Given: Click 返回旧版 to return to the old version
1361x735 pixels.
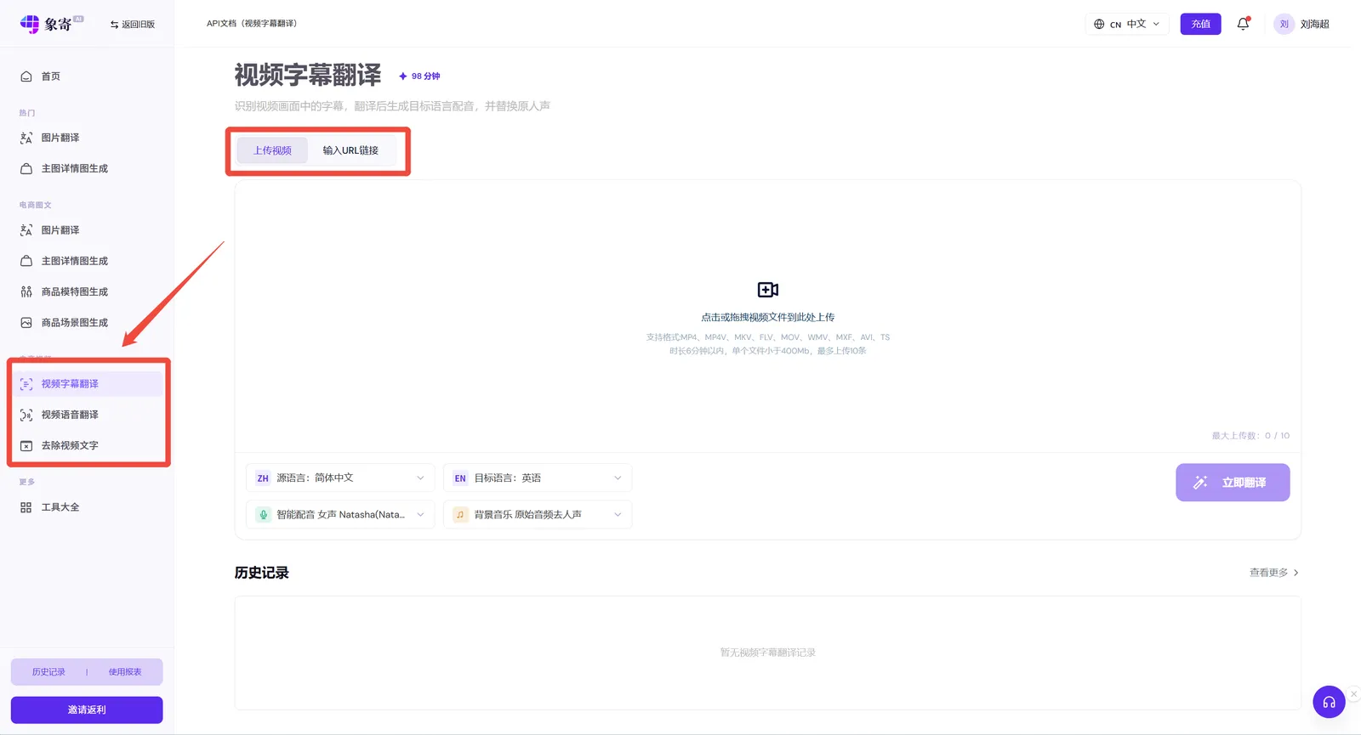Looking at the screenshot, I should click(133, 25).
